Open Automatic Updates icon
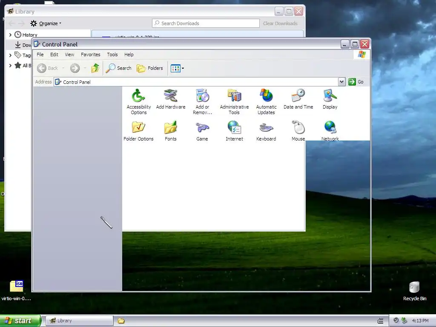Image resolution: width=436 pixels, height=327 pixels. pos(266,102)
